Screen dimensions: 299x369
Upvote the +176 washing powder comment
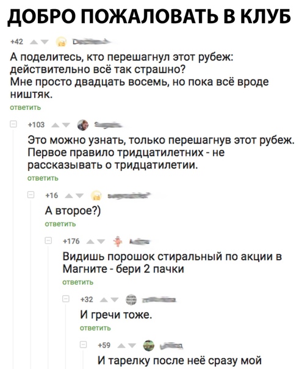click(x=90, y=242)
